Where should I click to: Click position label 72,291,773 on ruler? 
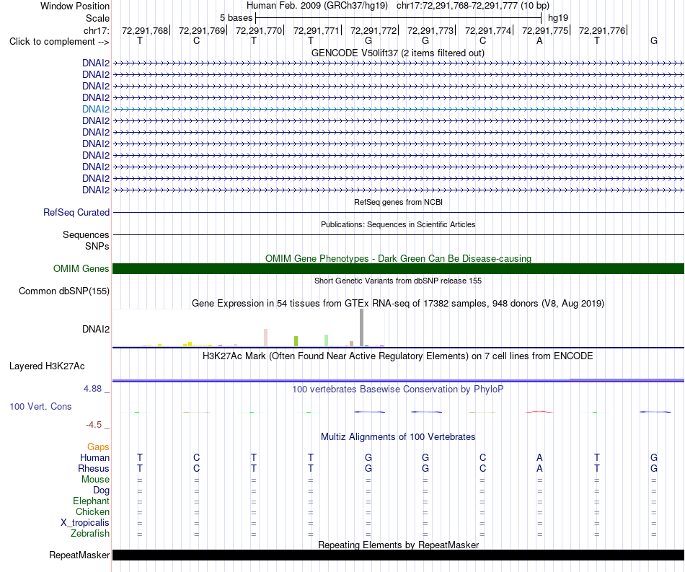[x=430, y=30]
